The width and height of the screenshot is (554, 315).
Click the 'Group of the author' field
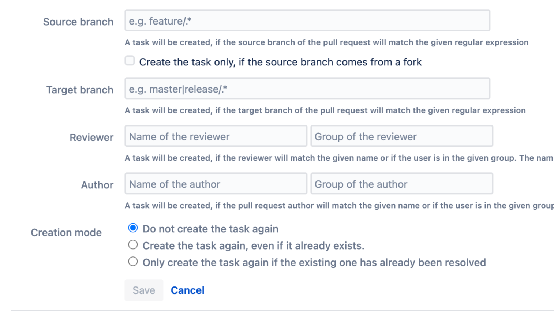pyautogui.click(x=401, y=184)
